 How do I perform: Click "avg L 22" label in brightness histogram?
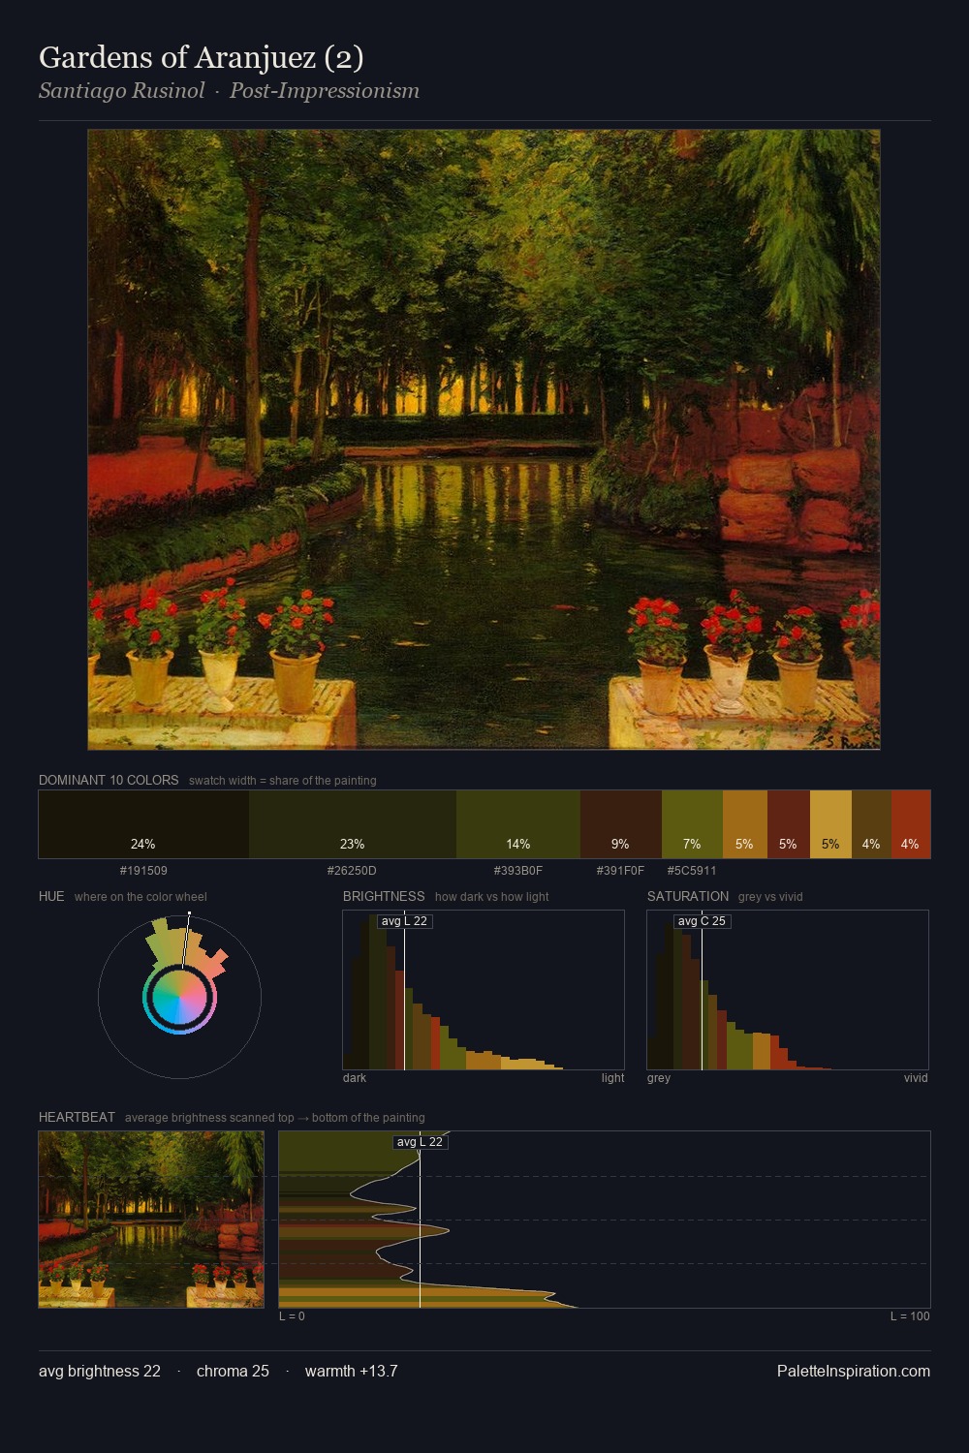(404, 921)
